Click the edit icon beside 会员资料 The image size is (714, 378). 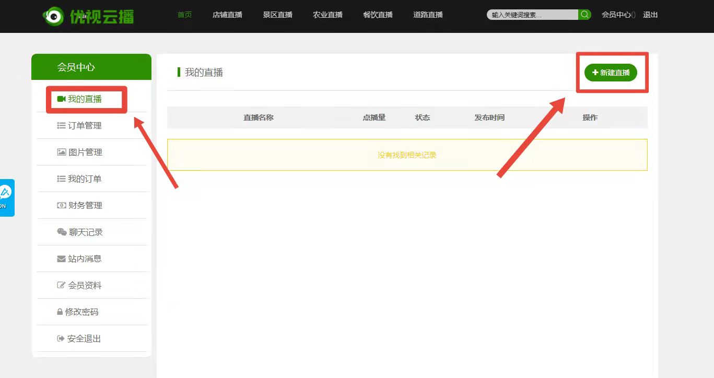point(61,285)
